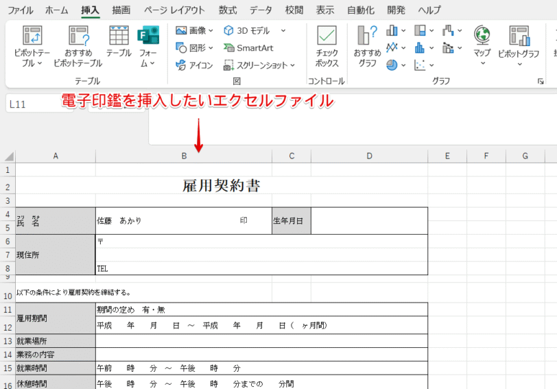Screen dimensions: 557x389
Task: Expand the フォーム dropdown arrow
Action: [x=152, y=63]
